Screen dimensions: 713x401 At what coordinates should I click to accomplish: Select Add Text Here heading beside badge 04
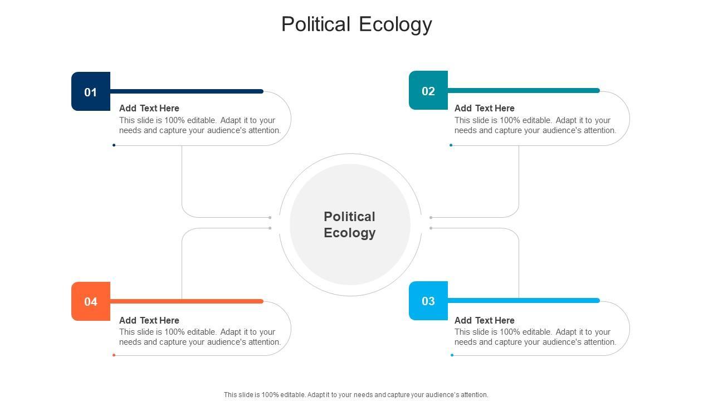click(149, 320)
